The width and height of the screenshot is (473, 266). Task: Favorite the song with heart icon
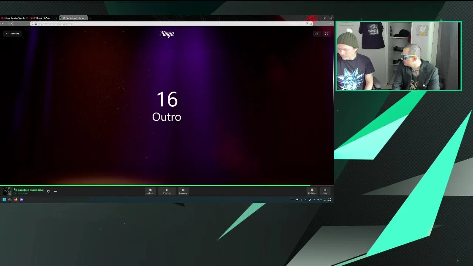(x=48, y=191)
